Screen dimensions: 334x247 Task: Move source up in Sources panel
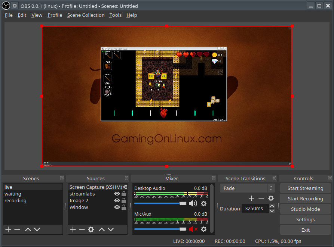pos(102,229)
